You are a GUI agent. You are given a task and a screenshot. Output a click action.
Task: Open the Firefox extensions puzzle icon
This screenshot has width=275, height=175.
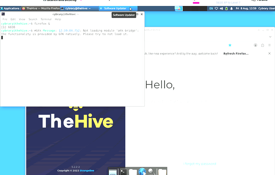pyautogui.click(x=263, y=45)
